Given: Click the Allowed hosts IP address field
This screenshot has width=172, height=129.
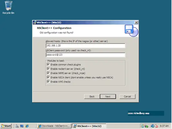Looking at the screenshot, I should [85, 46].
